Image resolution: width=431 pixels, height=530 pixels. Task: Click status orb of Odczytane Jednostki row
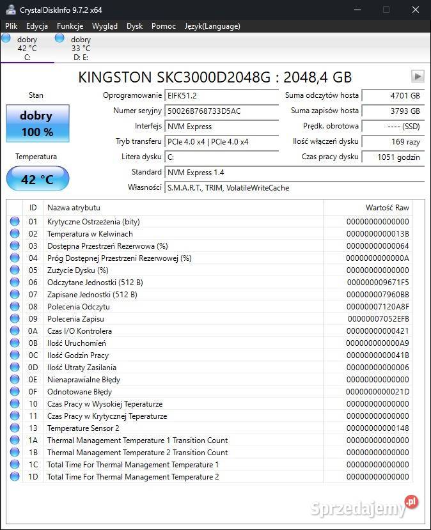pos(15,282)
